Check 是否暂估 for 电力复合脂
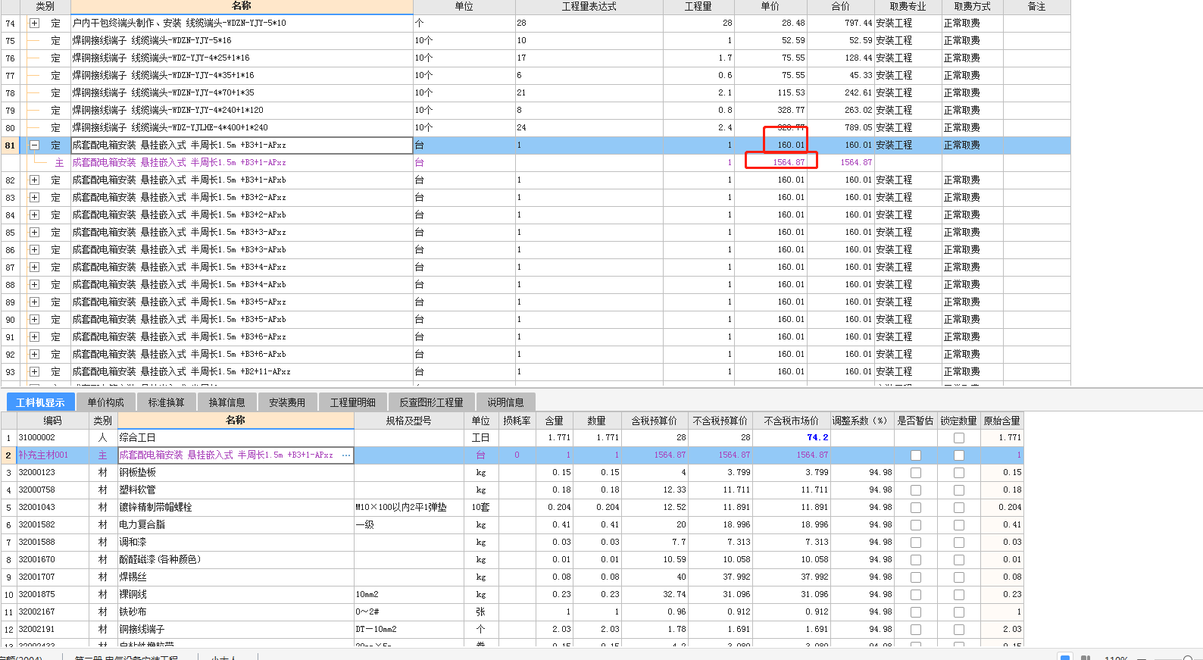Viewport: 1203px width, 660px height. click(916, 525)
